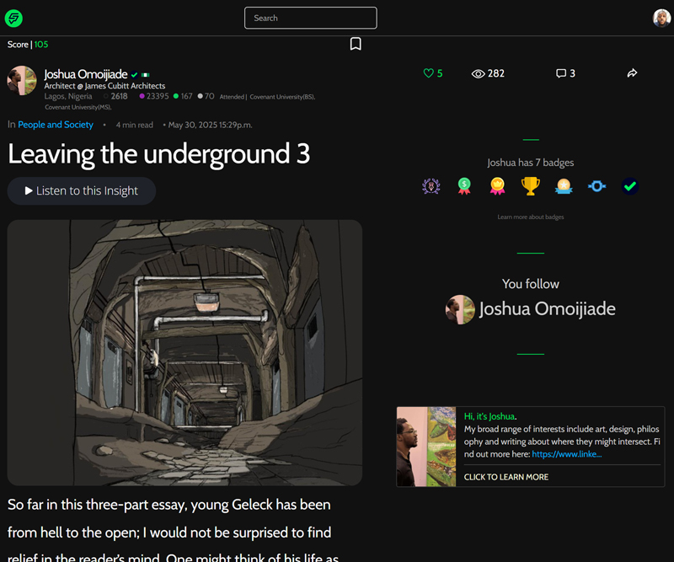Image resolution: width=674 pixels, height=562 pixels.
Task: Like the article with the heart icon
Action: point(428,73)
